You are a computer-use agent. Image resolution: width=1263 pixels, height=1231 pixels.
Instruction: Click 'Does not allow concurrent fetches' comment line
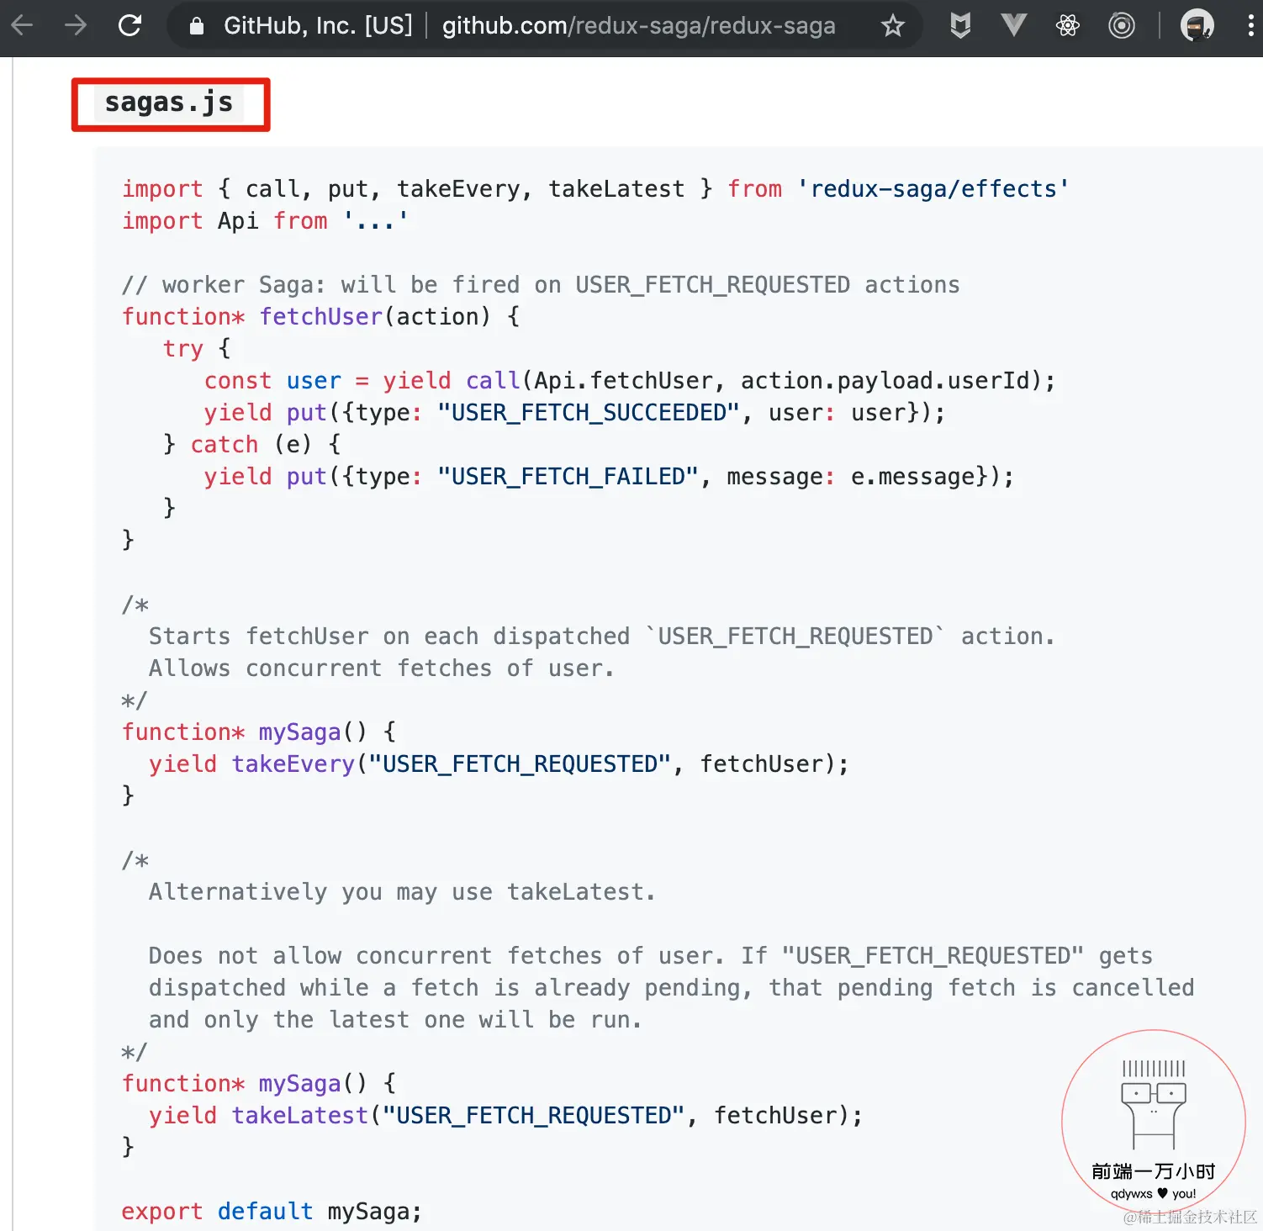[x=651, y=956]
